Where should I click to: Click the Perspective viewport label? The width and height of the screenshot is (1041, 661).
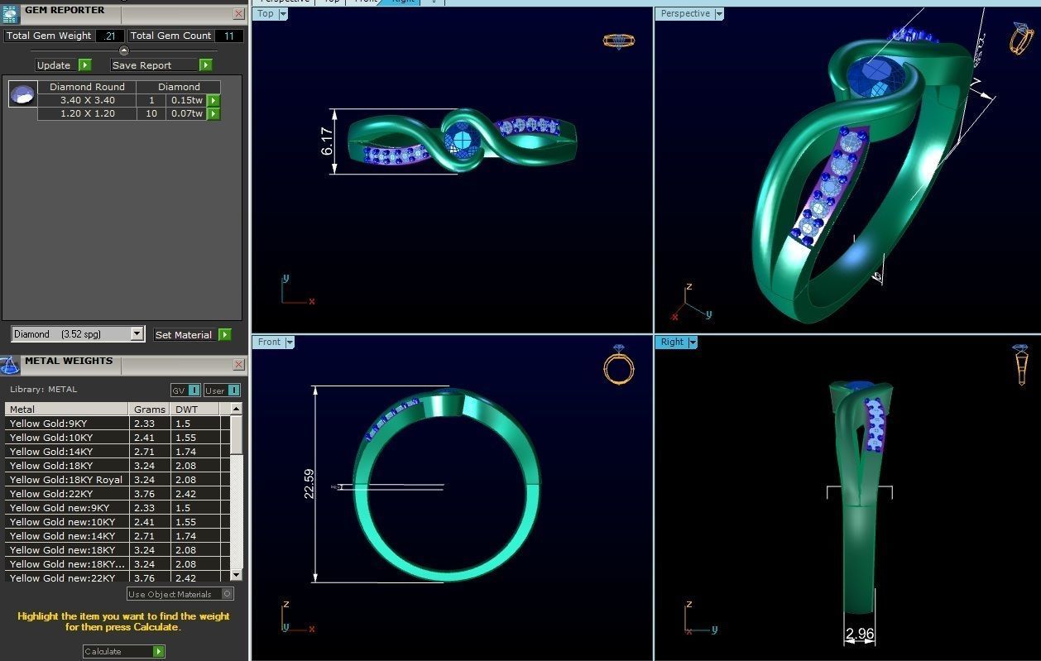tap(685, 14)
